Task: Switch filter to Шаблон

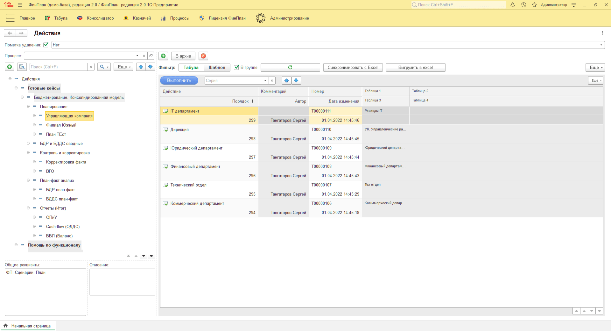Action: click(x=217, y=67)
